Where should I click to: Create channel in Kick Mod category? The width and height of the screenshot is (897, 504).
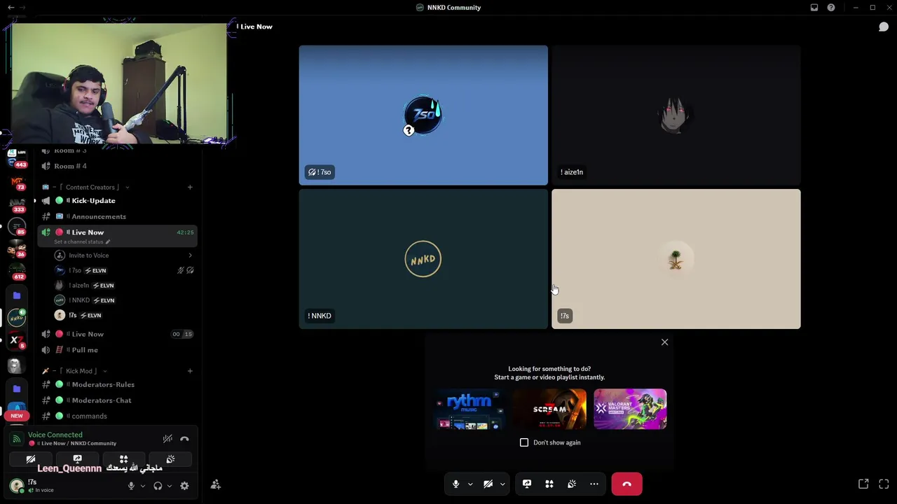pos(190,371)
